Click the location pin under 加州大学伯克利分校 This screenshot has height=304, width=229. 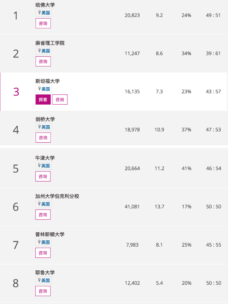(x=39, y=204)
